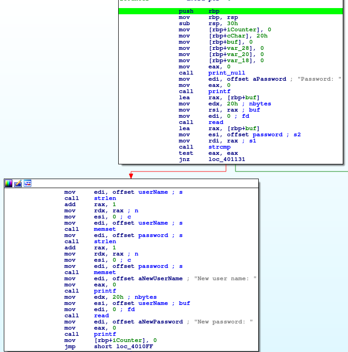
Task: Follow the loc_401131 jump target
Action: 226,160
